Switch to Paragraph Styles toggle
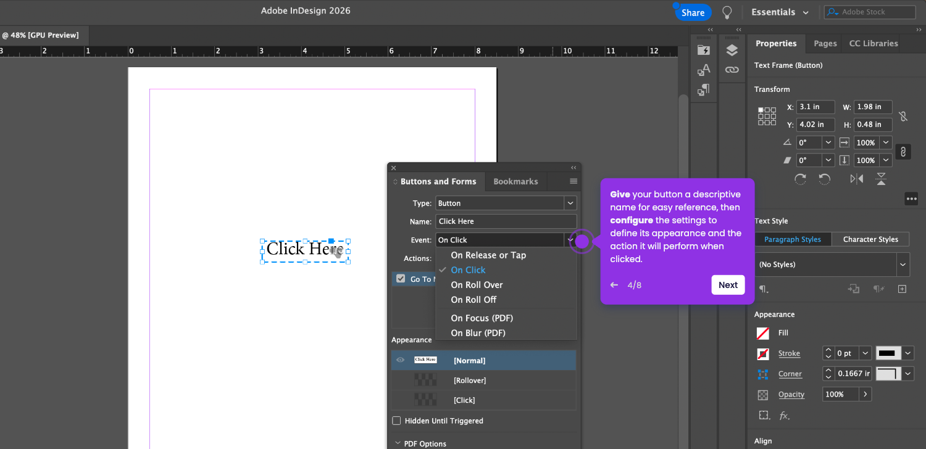 click(793, 239)
